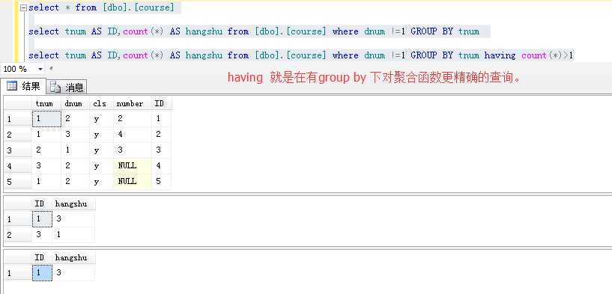Click hangshu value 1 in second grid
The height and width of the screenshot is (294, 612).
click(73, 234)
